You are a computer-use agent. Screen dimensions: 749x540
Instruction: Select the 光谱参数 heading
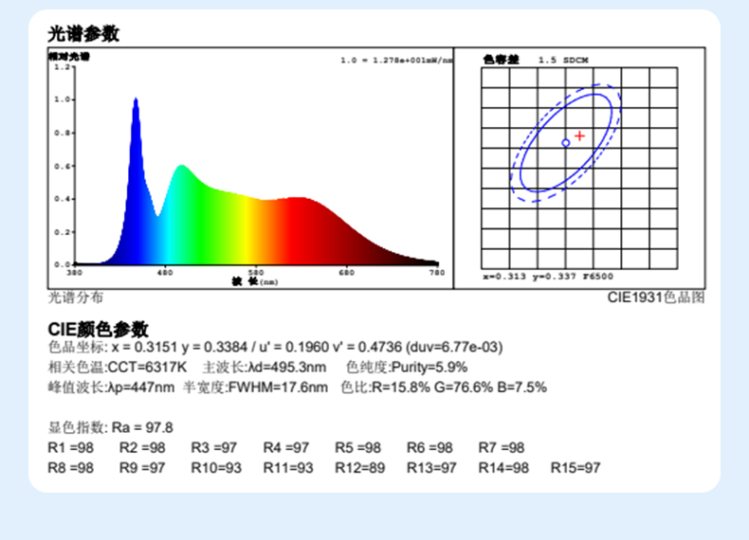(x=84, y=34)
